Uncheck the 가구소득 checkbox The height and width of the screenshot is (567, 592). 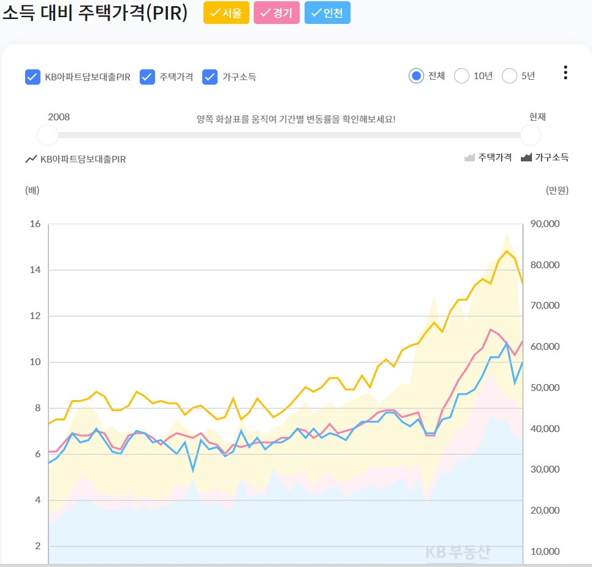[x=211, y=75]
